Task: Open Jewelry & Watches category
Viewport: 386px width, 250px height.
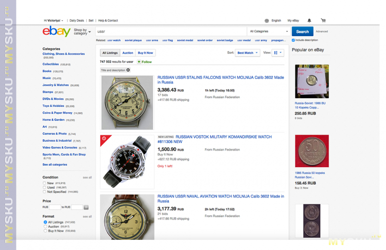Action: (55, 85)
